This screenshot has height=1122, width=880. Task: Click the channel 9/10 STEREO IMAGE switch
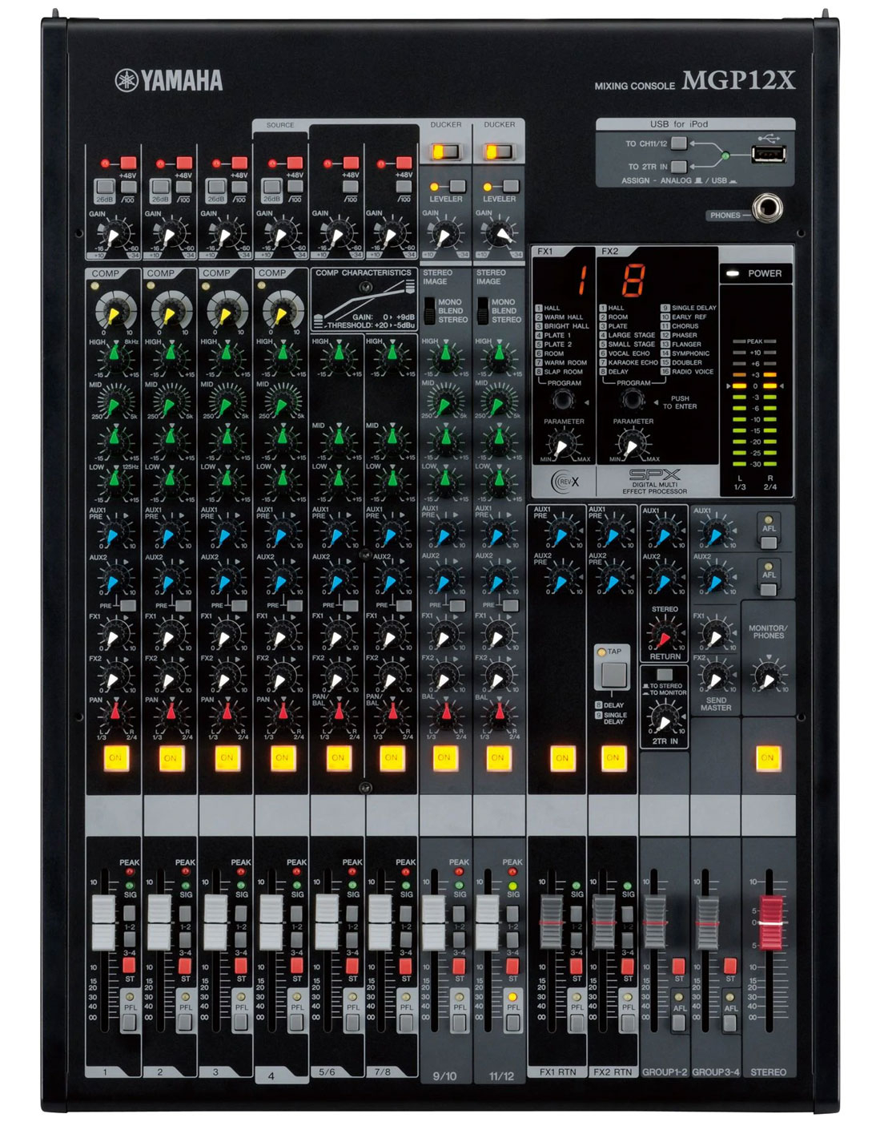429,310
